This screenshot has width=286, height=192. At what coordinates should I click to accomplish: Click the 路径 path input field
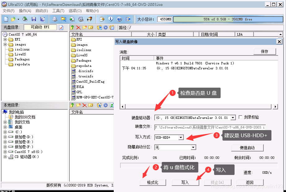[x=206, y=28]
